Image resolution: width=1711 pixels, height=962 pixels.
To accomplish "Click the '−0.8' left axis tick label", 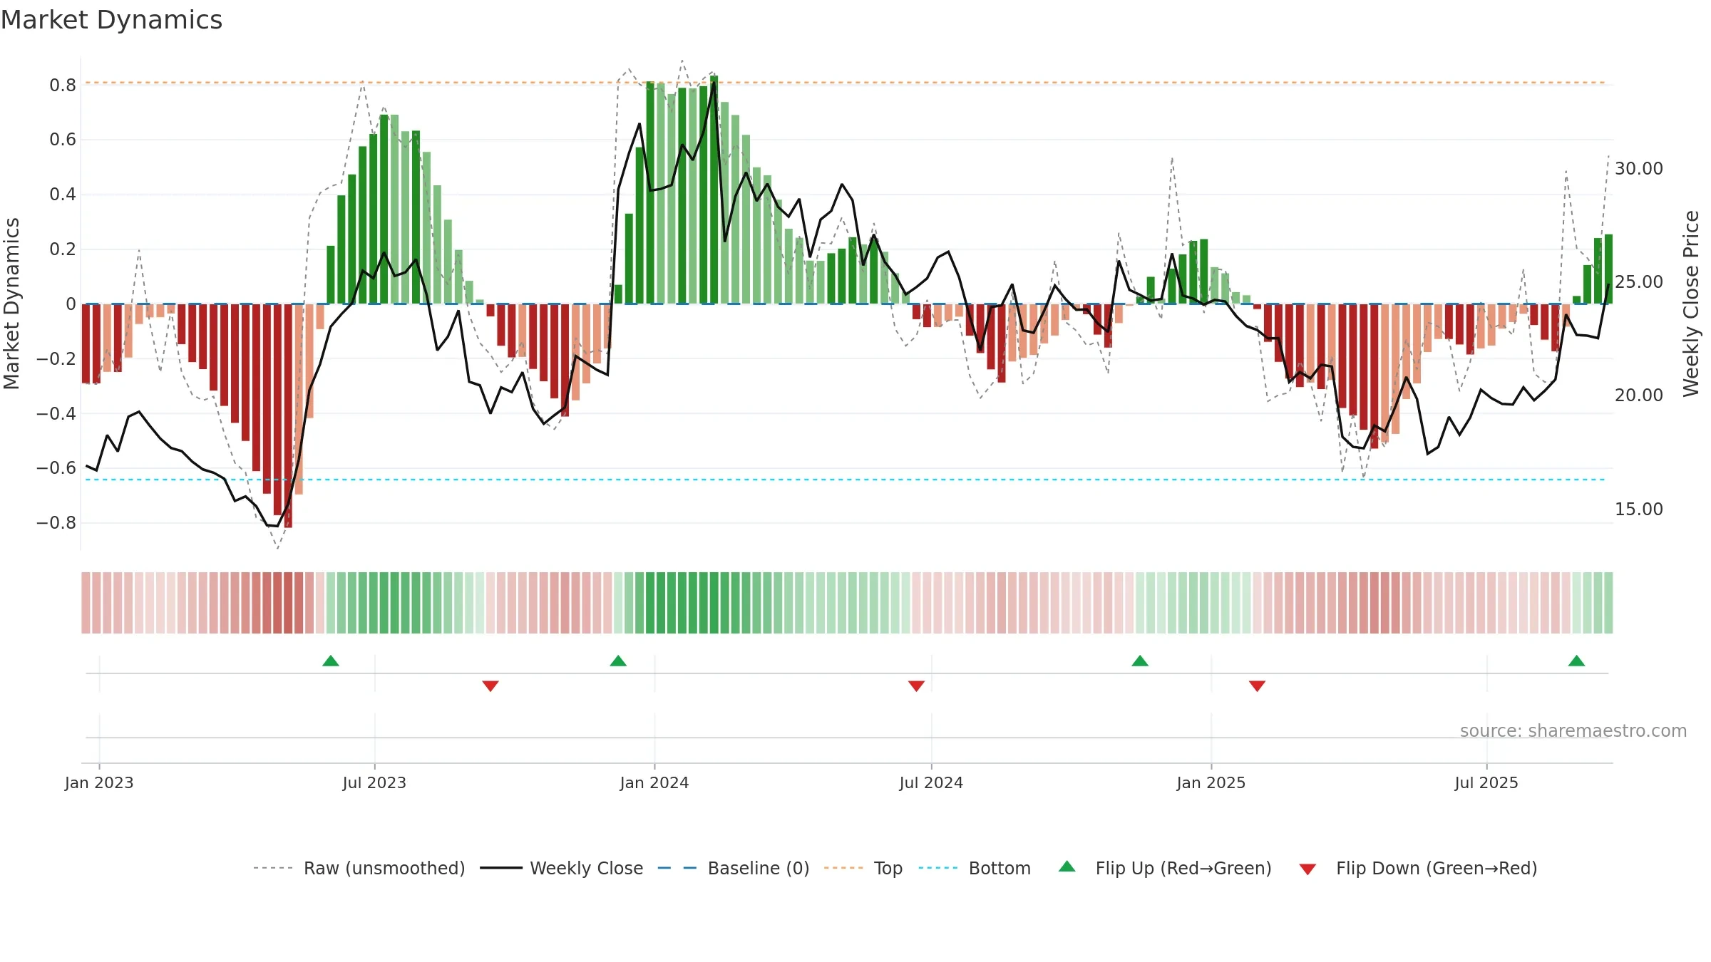I will pos(56,523).
